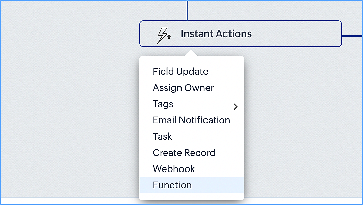This screenshot has width=363, height=205.
Task: Choose Assign Owner in the actions list
Action: click(x=183, y=88)
